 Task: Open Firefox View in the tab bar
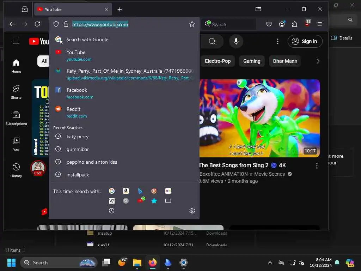[25, 9]
